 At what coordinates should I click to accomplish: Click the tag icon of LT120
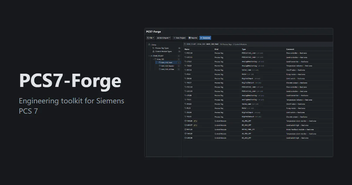click(185, 95)
